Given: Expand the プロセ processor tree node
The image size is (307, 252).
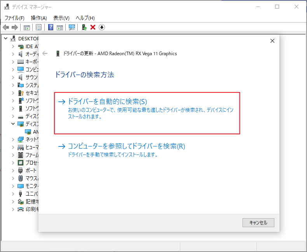Looking at the screenshot, I should click(x=13, y=163).
